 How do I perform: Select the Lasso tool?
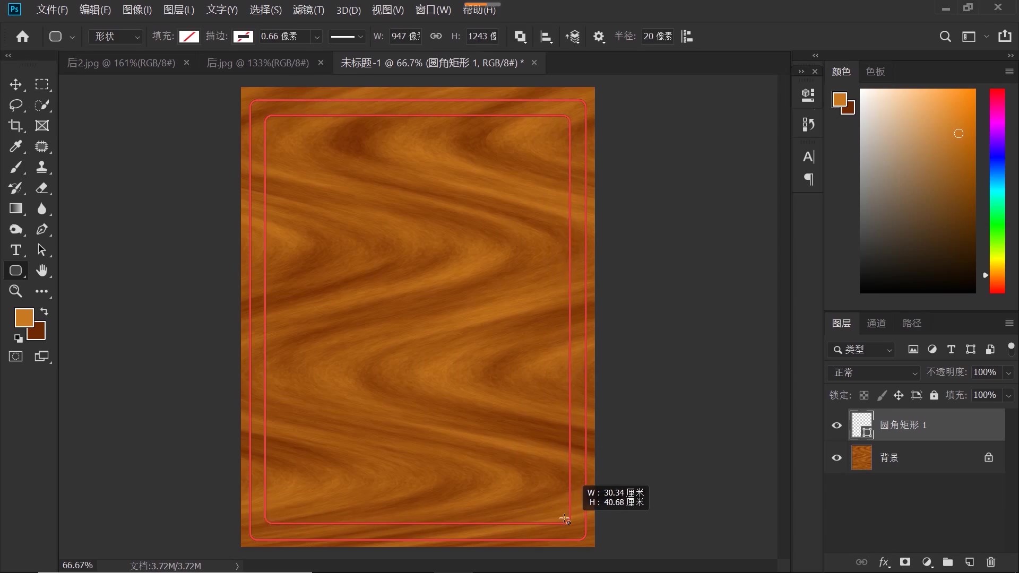point(15,105)
